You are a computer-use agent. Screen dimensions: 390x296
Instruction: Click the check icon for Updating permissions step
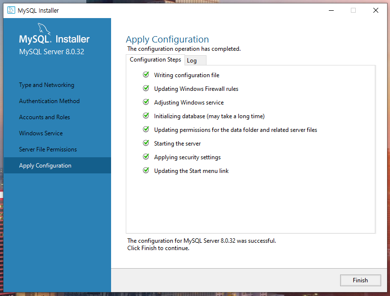[x=146, y=129]
